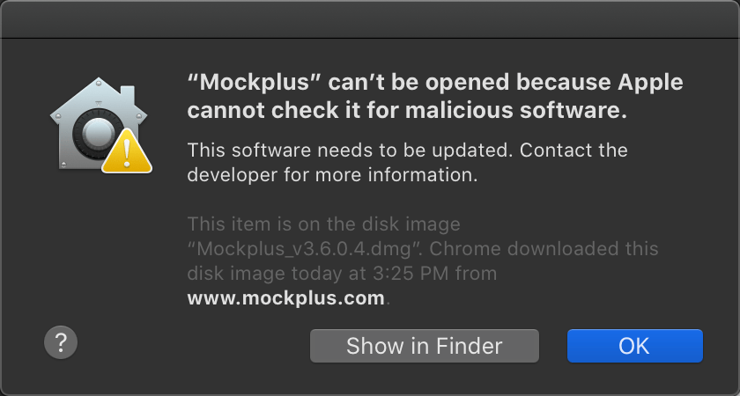This screenshot has width=740, height=396.
Task: Click the "Contact the" text in the update message
Action: click(574, 150)
